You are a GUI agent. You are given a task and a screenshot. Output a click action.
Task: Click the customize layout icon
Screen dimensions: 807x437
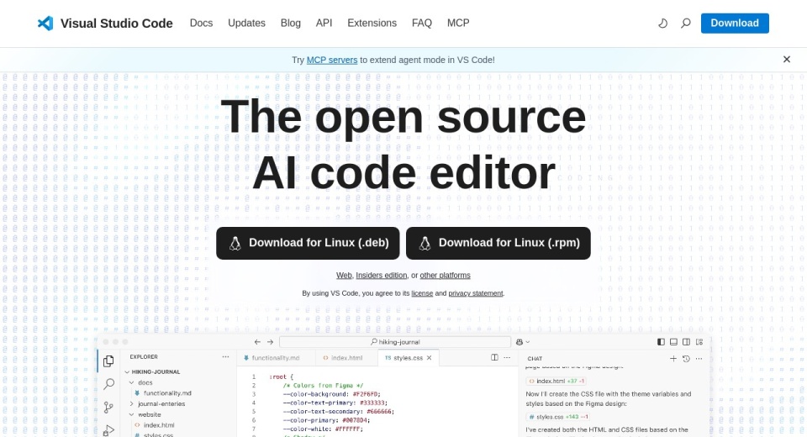(x=699, y=342)
